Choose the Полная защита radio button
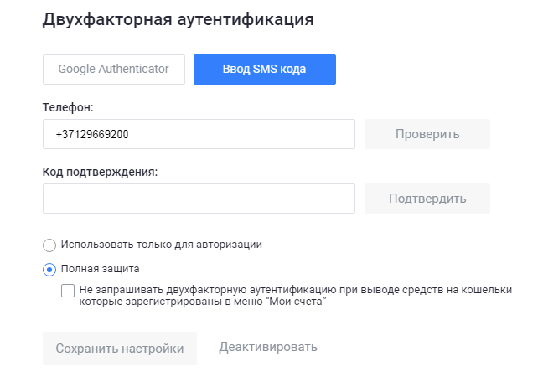 [49, 270]
